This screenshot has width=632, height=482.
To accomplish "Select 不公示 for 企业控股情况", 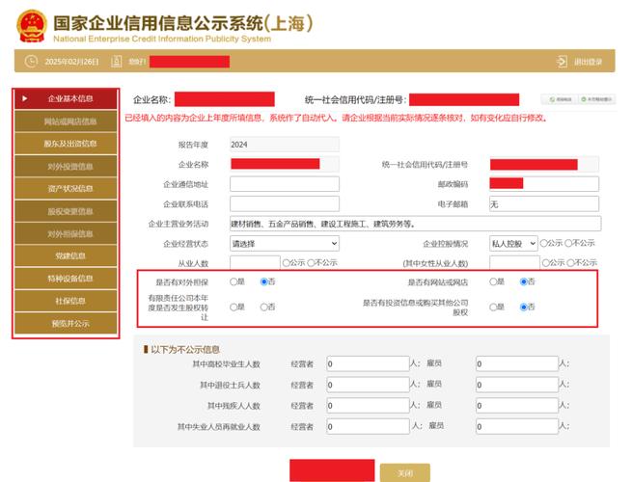I will pos(568,243).
